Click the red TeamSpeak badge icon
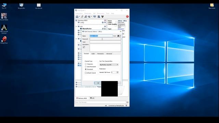The height and width of the screenshot is (123, 219). [x=127, y=16]
